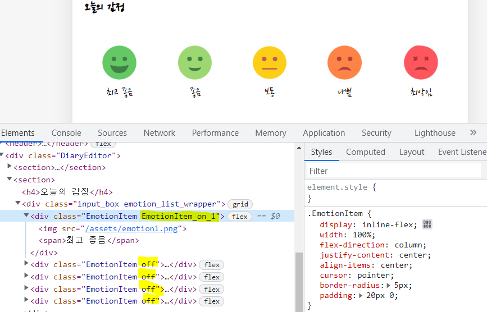Expand the first EmotionItem off div

(x=26, y=263)
